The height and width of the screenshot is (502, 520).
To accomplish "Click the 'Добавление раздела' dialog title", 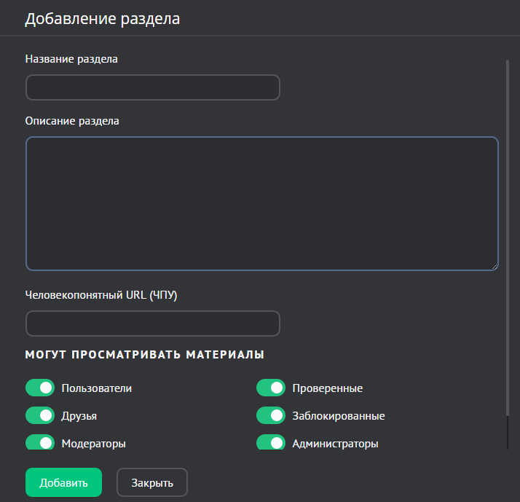I will (102, 19).
